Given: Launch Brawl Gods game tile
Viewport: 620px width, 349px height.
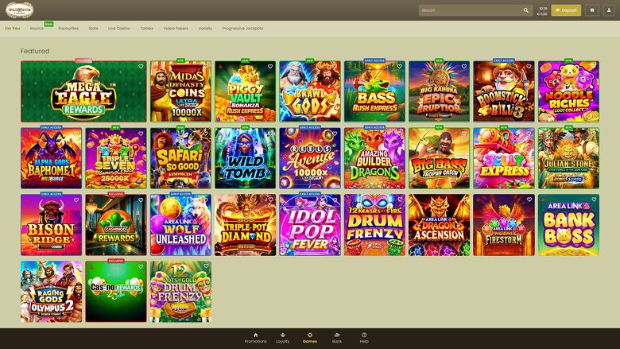Looking at the screenshot, I should pyautogui.click(x=310, y=91).
